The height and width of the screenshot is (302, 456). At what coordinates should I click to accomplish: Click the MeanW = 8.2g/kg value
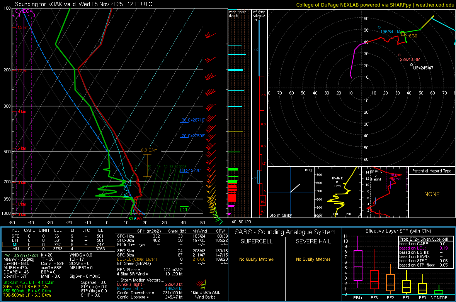tap(19, 259)
